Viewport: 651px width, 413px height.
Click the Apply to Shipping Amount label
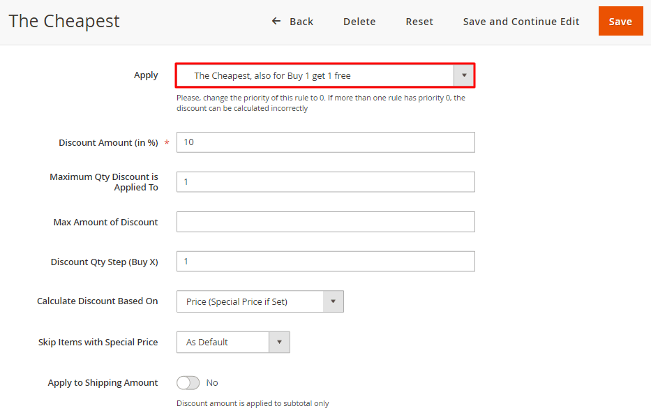(x=103, y=383)
